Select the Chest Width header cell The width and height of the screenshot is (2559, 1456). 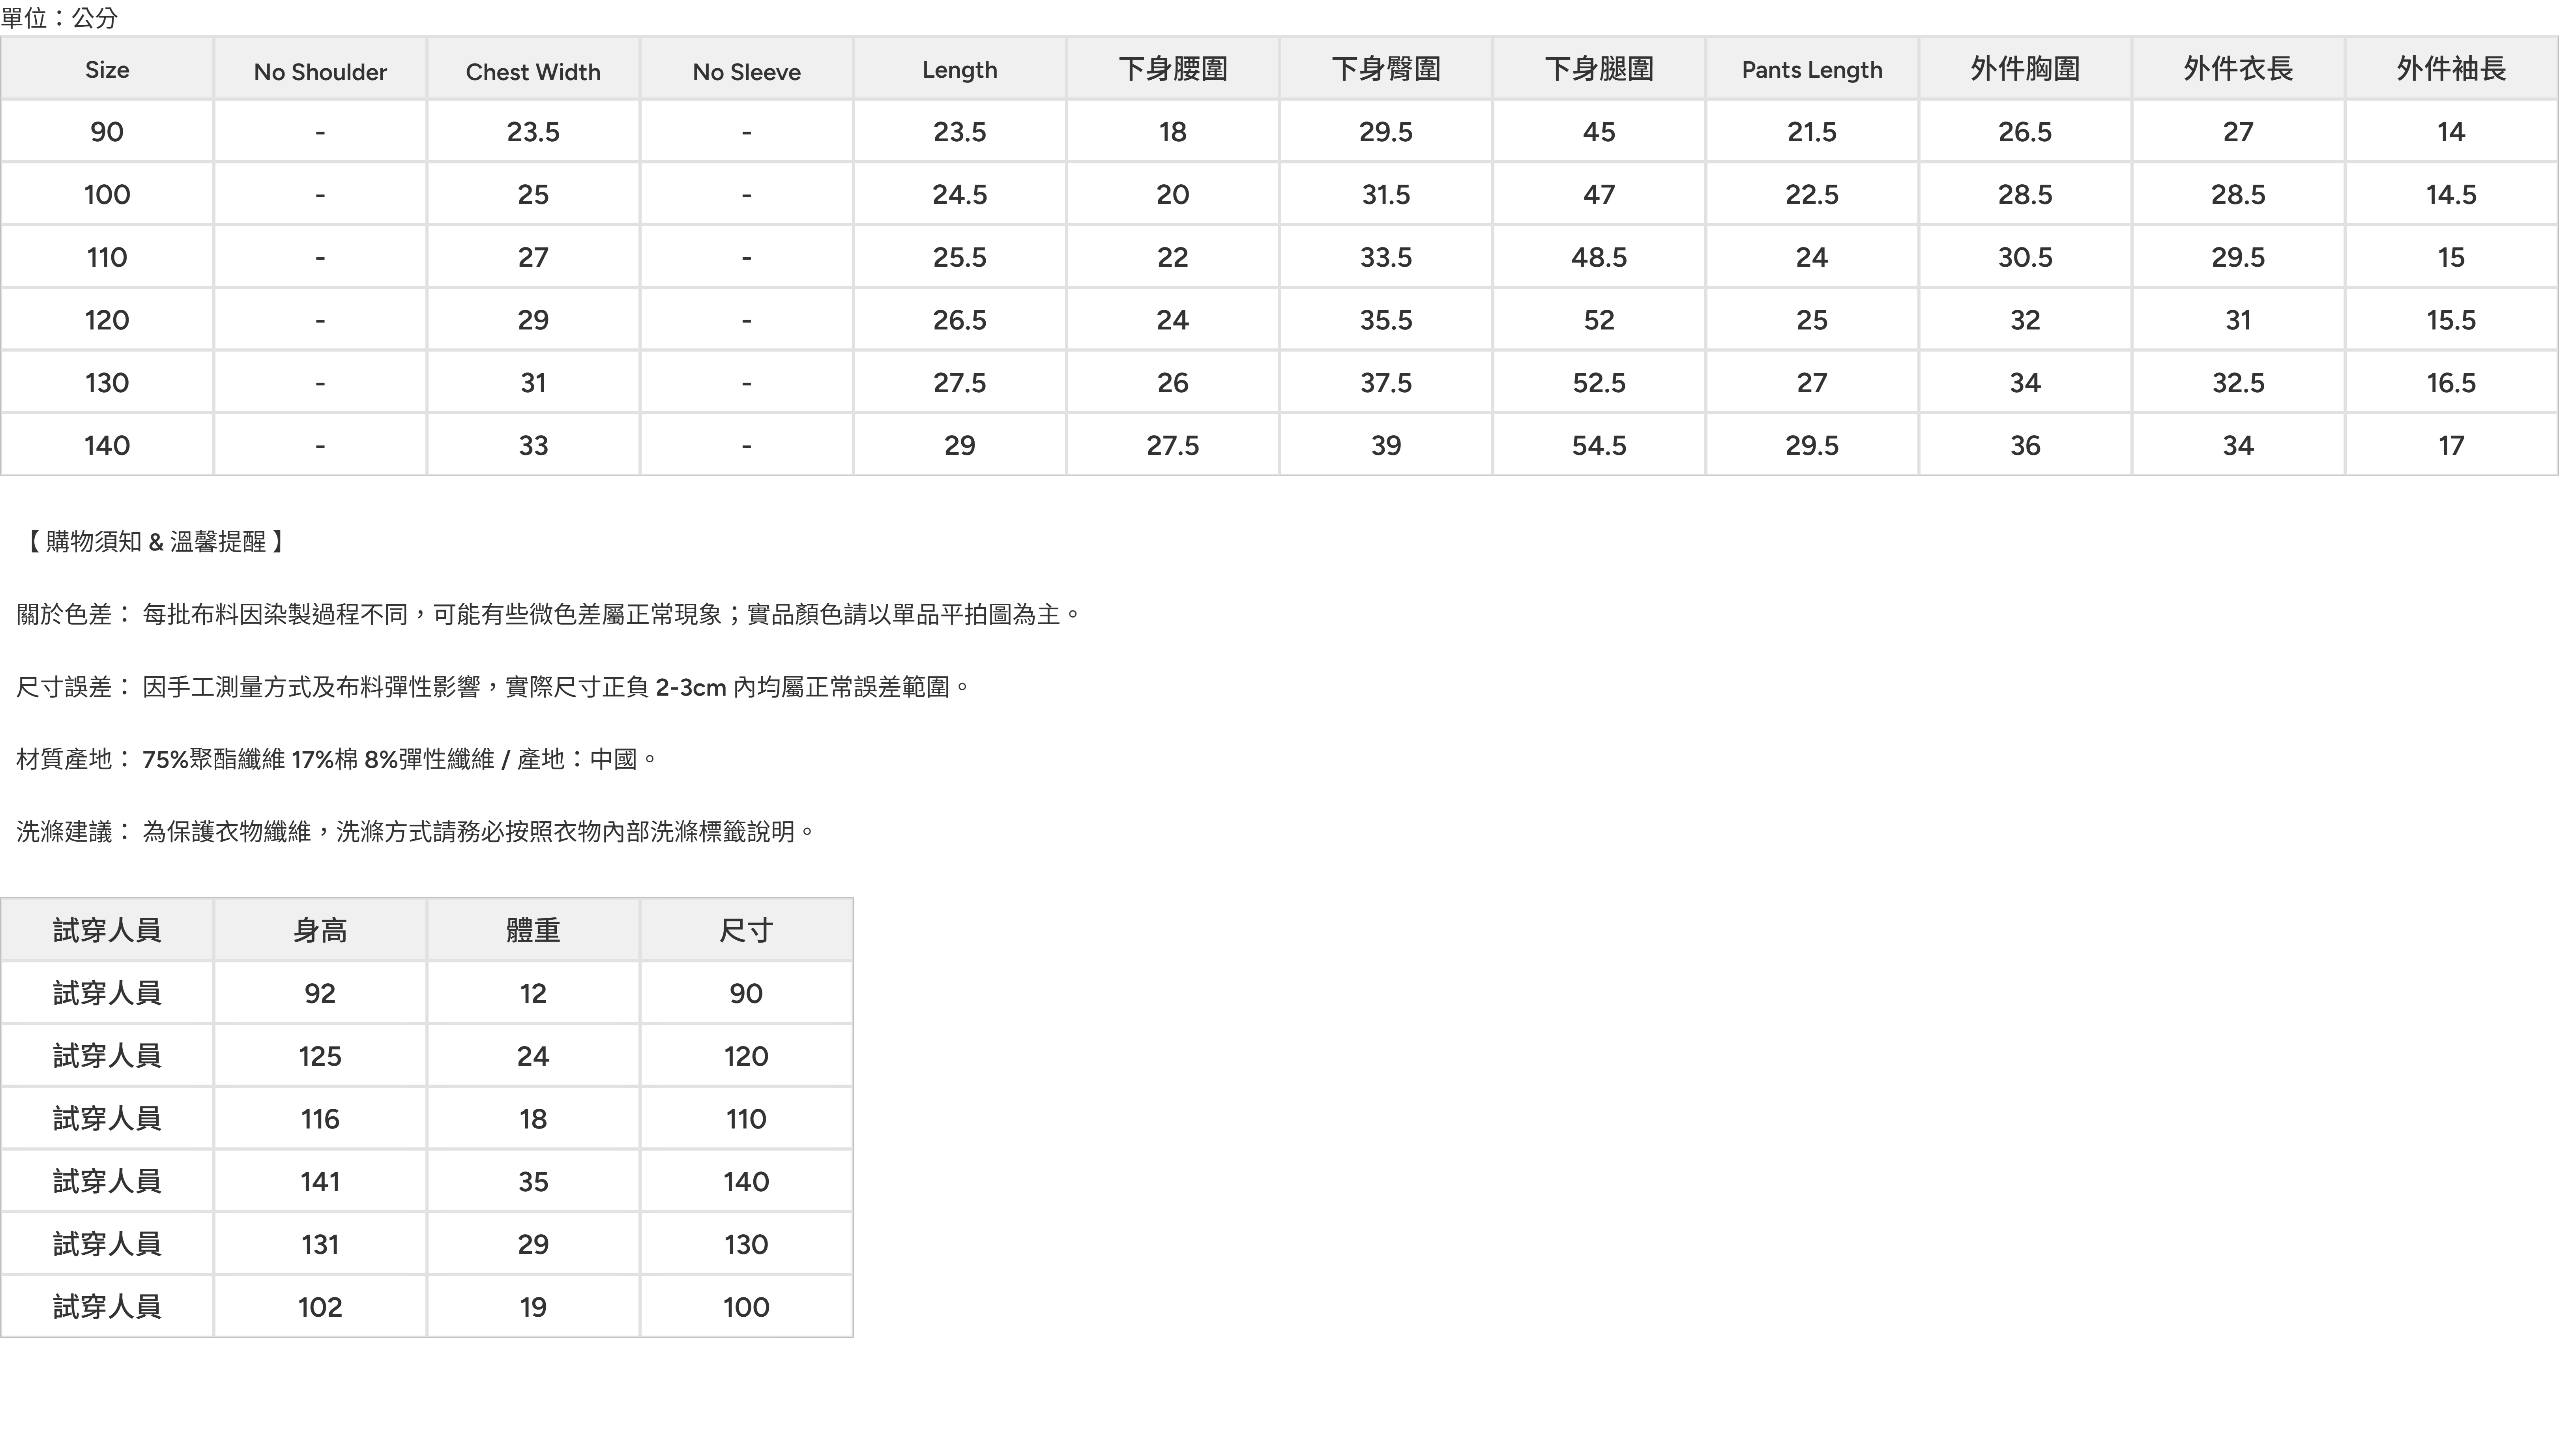(x=533, y=69)
